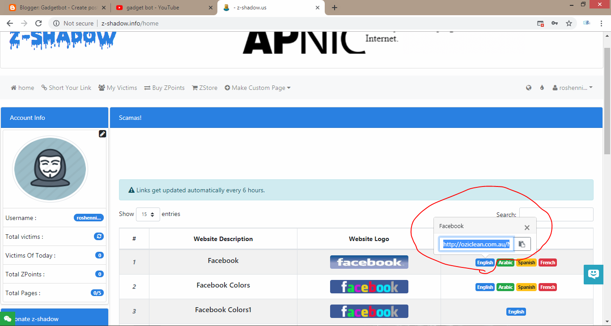Click the Facebook logo in row 1
The width and height of the screenshot is (611, 326).
coord(369,262)
